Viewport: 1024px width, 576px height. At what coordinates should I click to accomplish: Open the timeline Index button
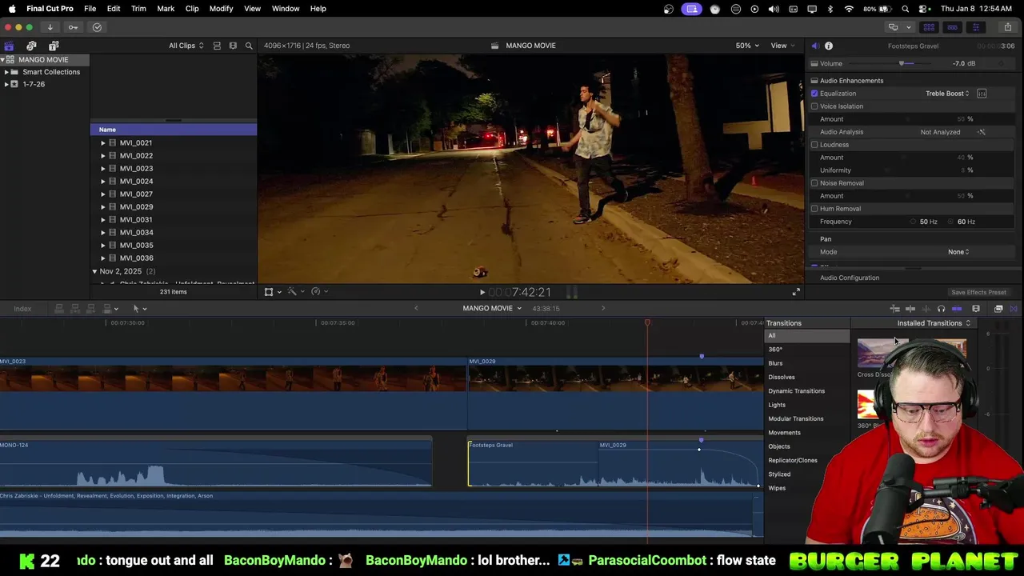[x=22, y=309]
